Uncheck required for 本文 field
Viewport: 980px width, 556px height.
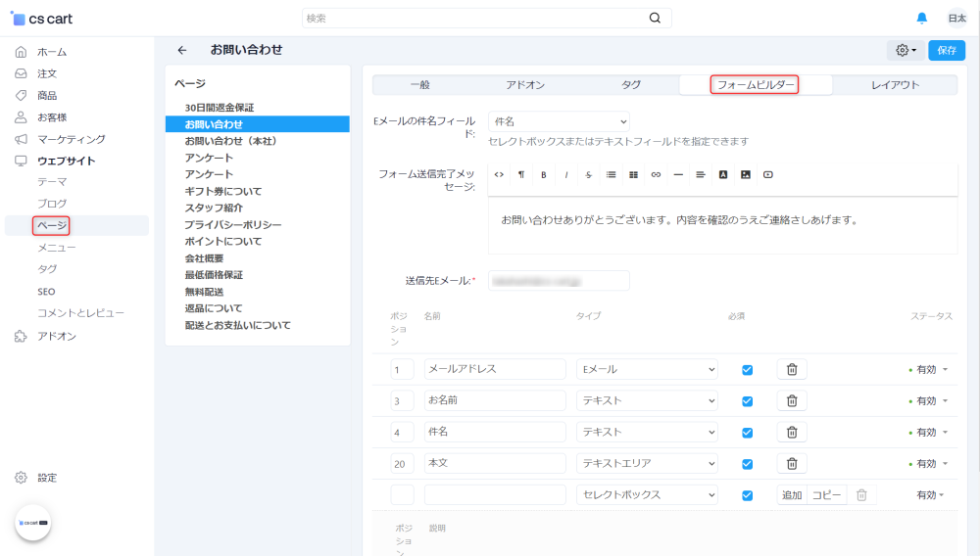coord(747,464)
